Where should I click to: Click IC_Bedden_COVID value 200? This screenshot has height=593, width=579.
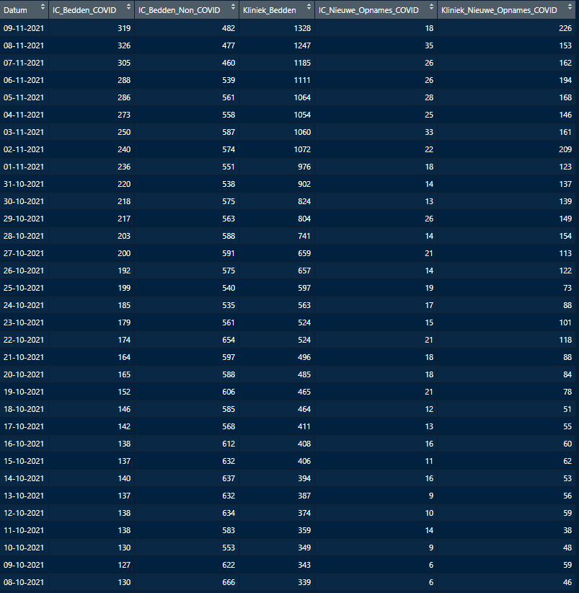pos(124,253)
